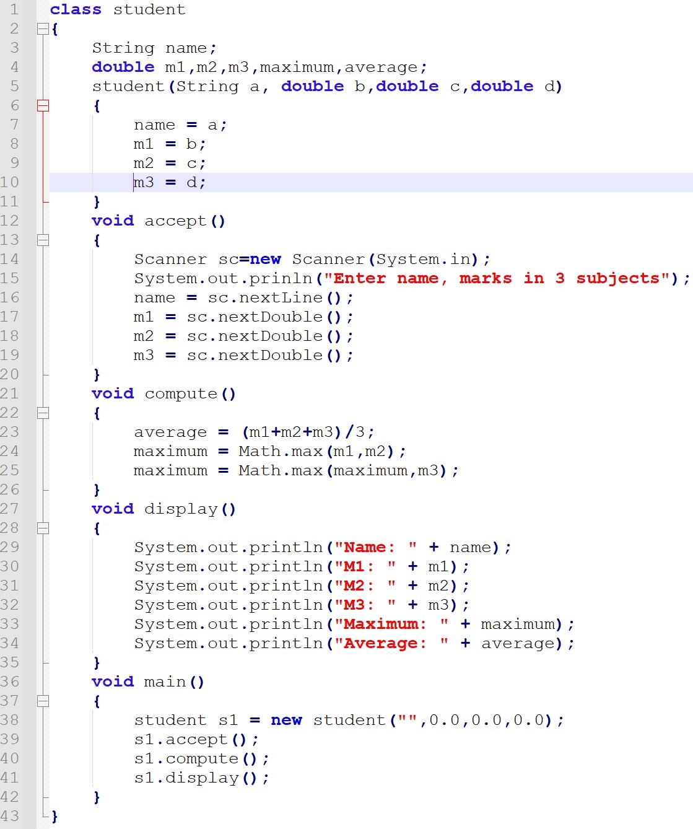Collapse the class body fold on line 2
The width and height of the screenshot is (693, 829).
pos(43,29)
